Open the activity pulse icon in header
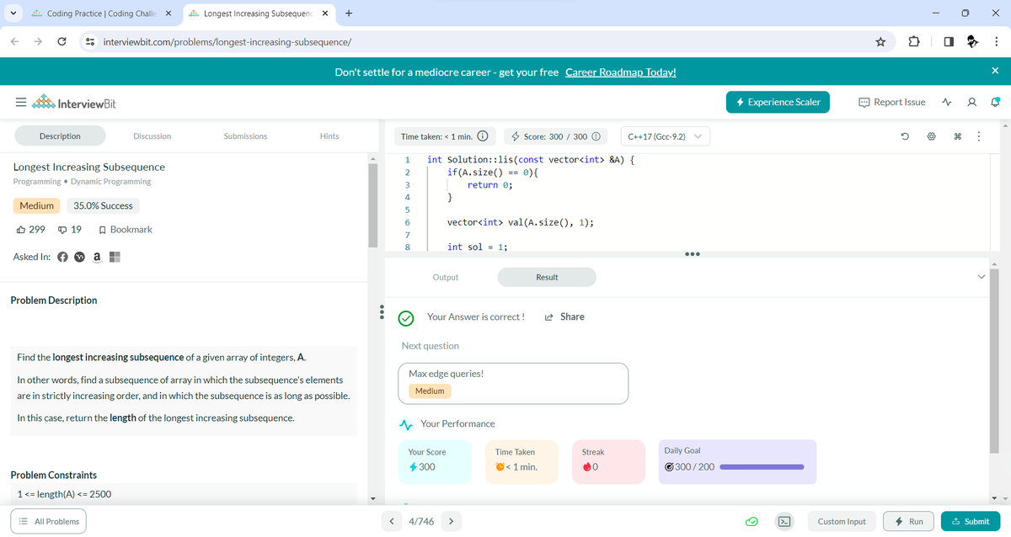The image size is (1011, 537). pyautogui.click(x=946, y=103)
